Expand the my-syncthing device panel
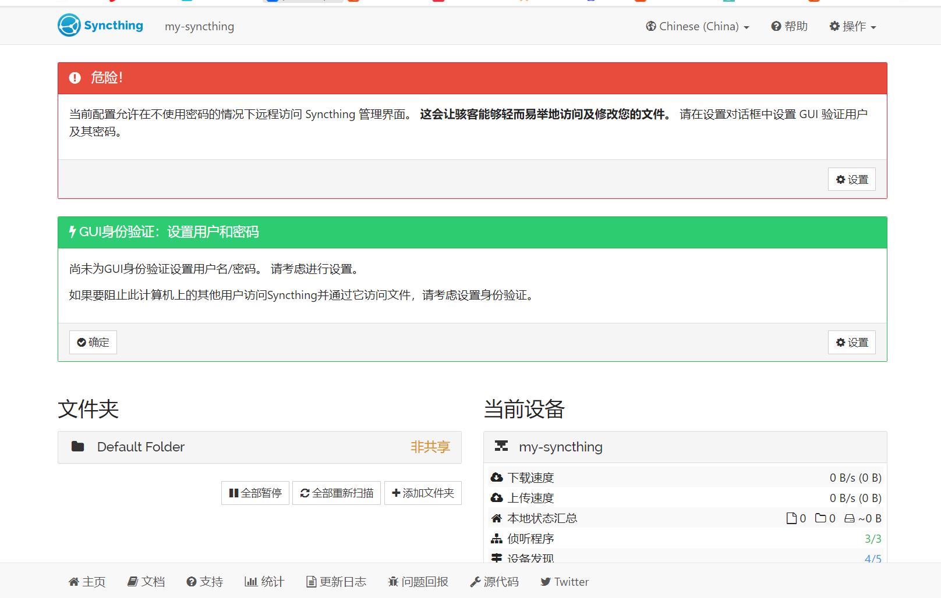The height and width of the screenshot is (598, 941). [685, 447]
